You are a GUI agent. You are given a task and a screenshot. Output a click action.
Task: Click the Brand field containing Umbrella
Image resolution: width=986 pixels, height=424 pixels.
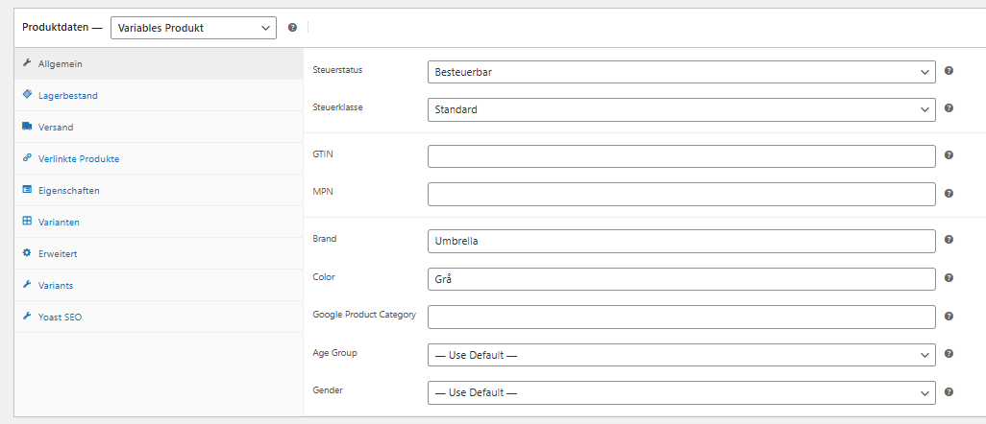click(x=681, y=241)
